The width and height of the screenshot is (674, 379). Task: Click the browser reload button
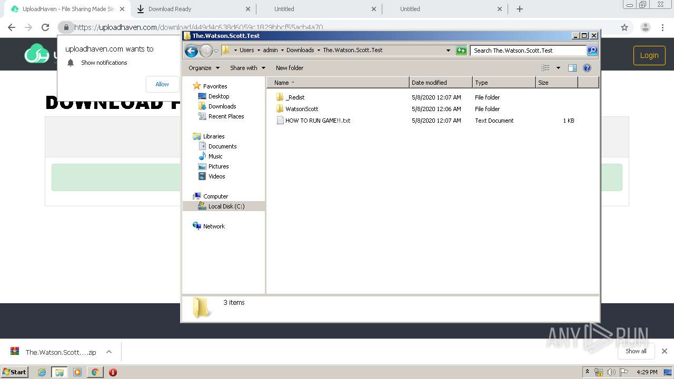(x=45, y=27)
